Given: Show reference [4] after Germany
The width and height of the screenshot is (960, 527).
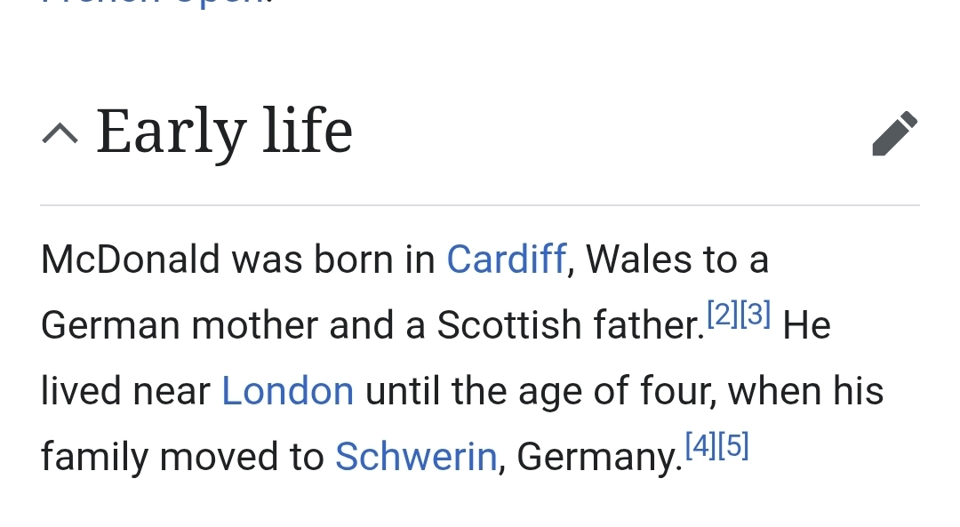Looking at the screenshot, I should pyautogui.click(x=700, y=445).
